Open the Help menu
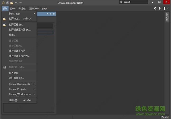Image resolution: width=171 pixels, height=119 pixels. [x=44, y=8]
